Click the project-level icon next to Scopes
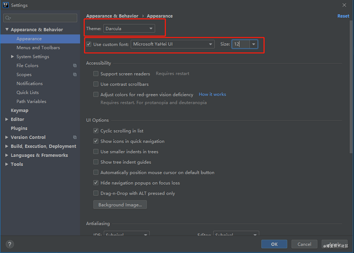 pyautogui.click(x=75, y=74)
